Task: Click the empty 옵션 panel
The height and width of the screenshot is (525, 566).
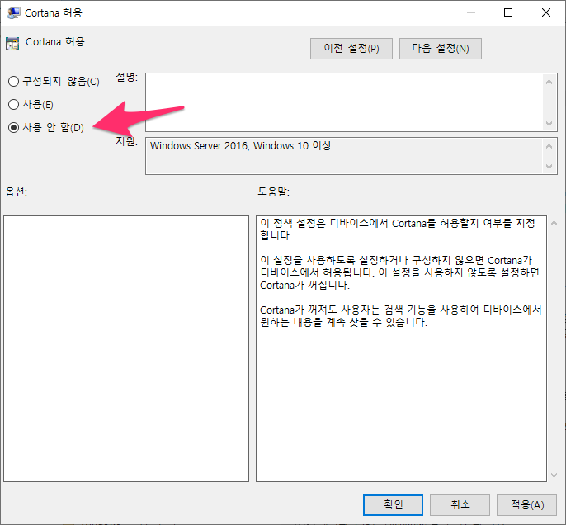Action: click(126, 348)
